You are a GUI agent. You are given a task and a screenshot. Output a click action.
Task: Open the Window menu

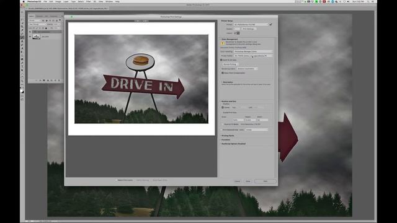[109, 1]
